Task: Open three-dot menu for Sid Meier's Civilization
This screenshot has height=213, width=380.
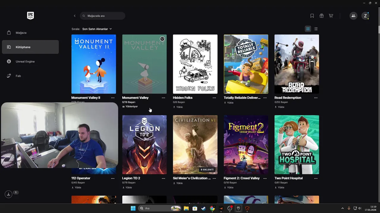Action: [214, 178]
